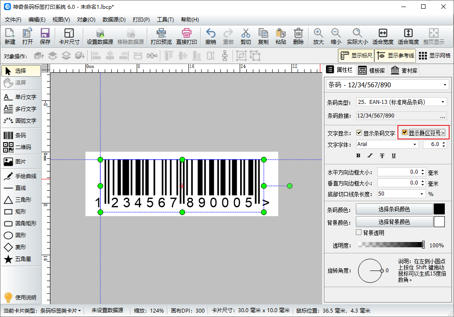The height and width of the screenshot is (317, 454).
Task: Click the 设置数据源 toolbar icon
Action: point(99,36)
